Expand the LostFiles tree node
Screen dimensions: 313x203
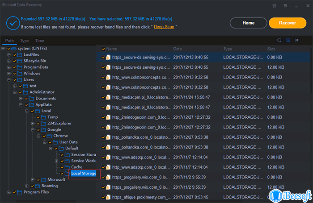coord(9,55)
